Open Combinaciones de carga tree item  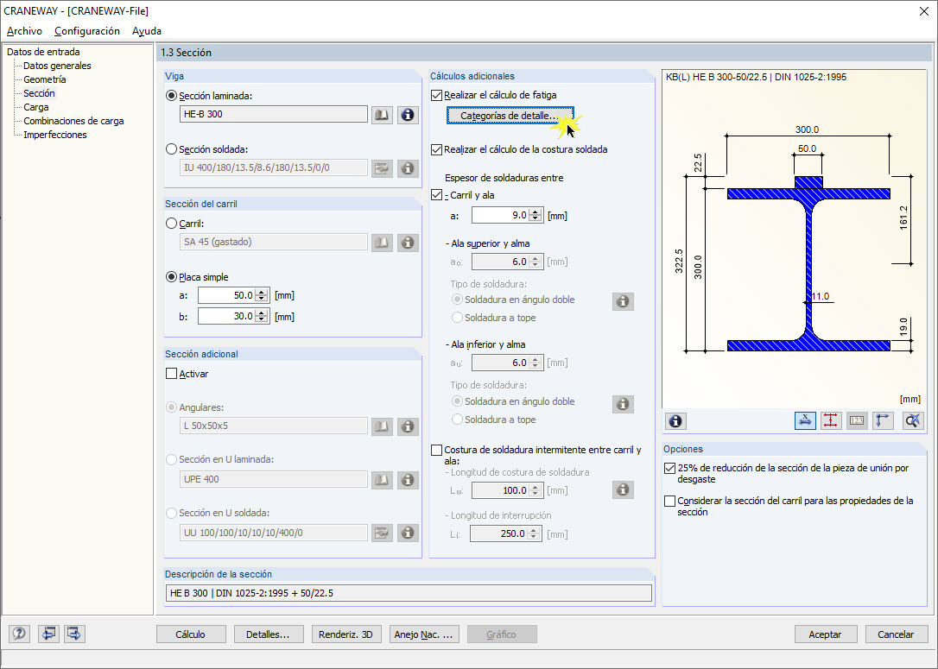click(x=73, y=121)
